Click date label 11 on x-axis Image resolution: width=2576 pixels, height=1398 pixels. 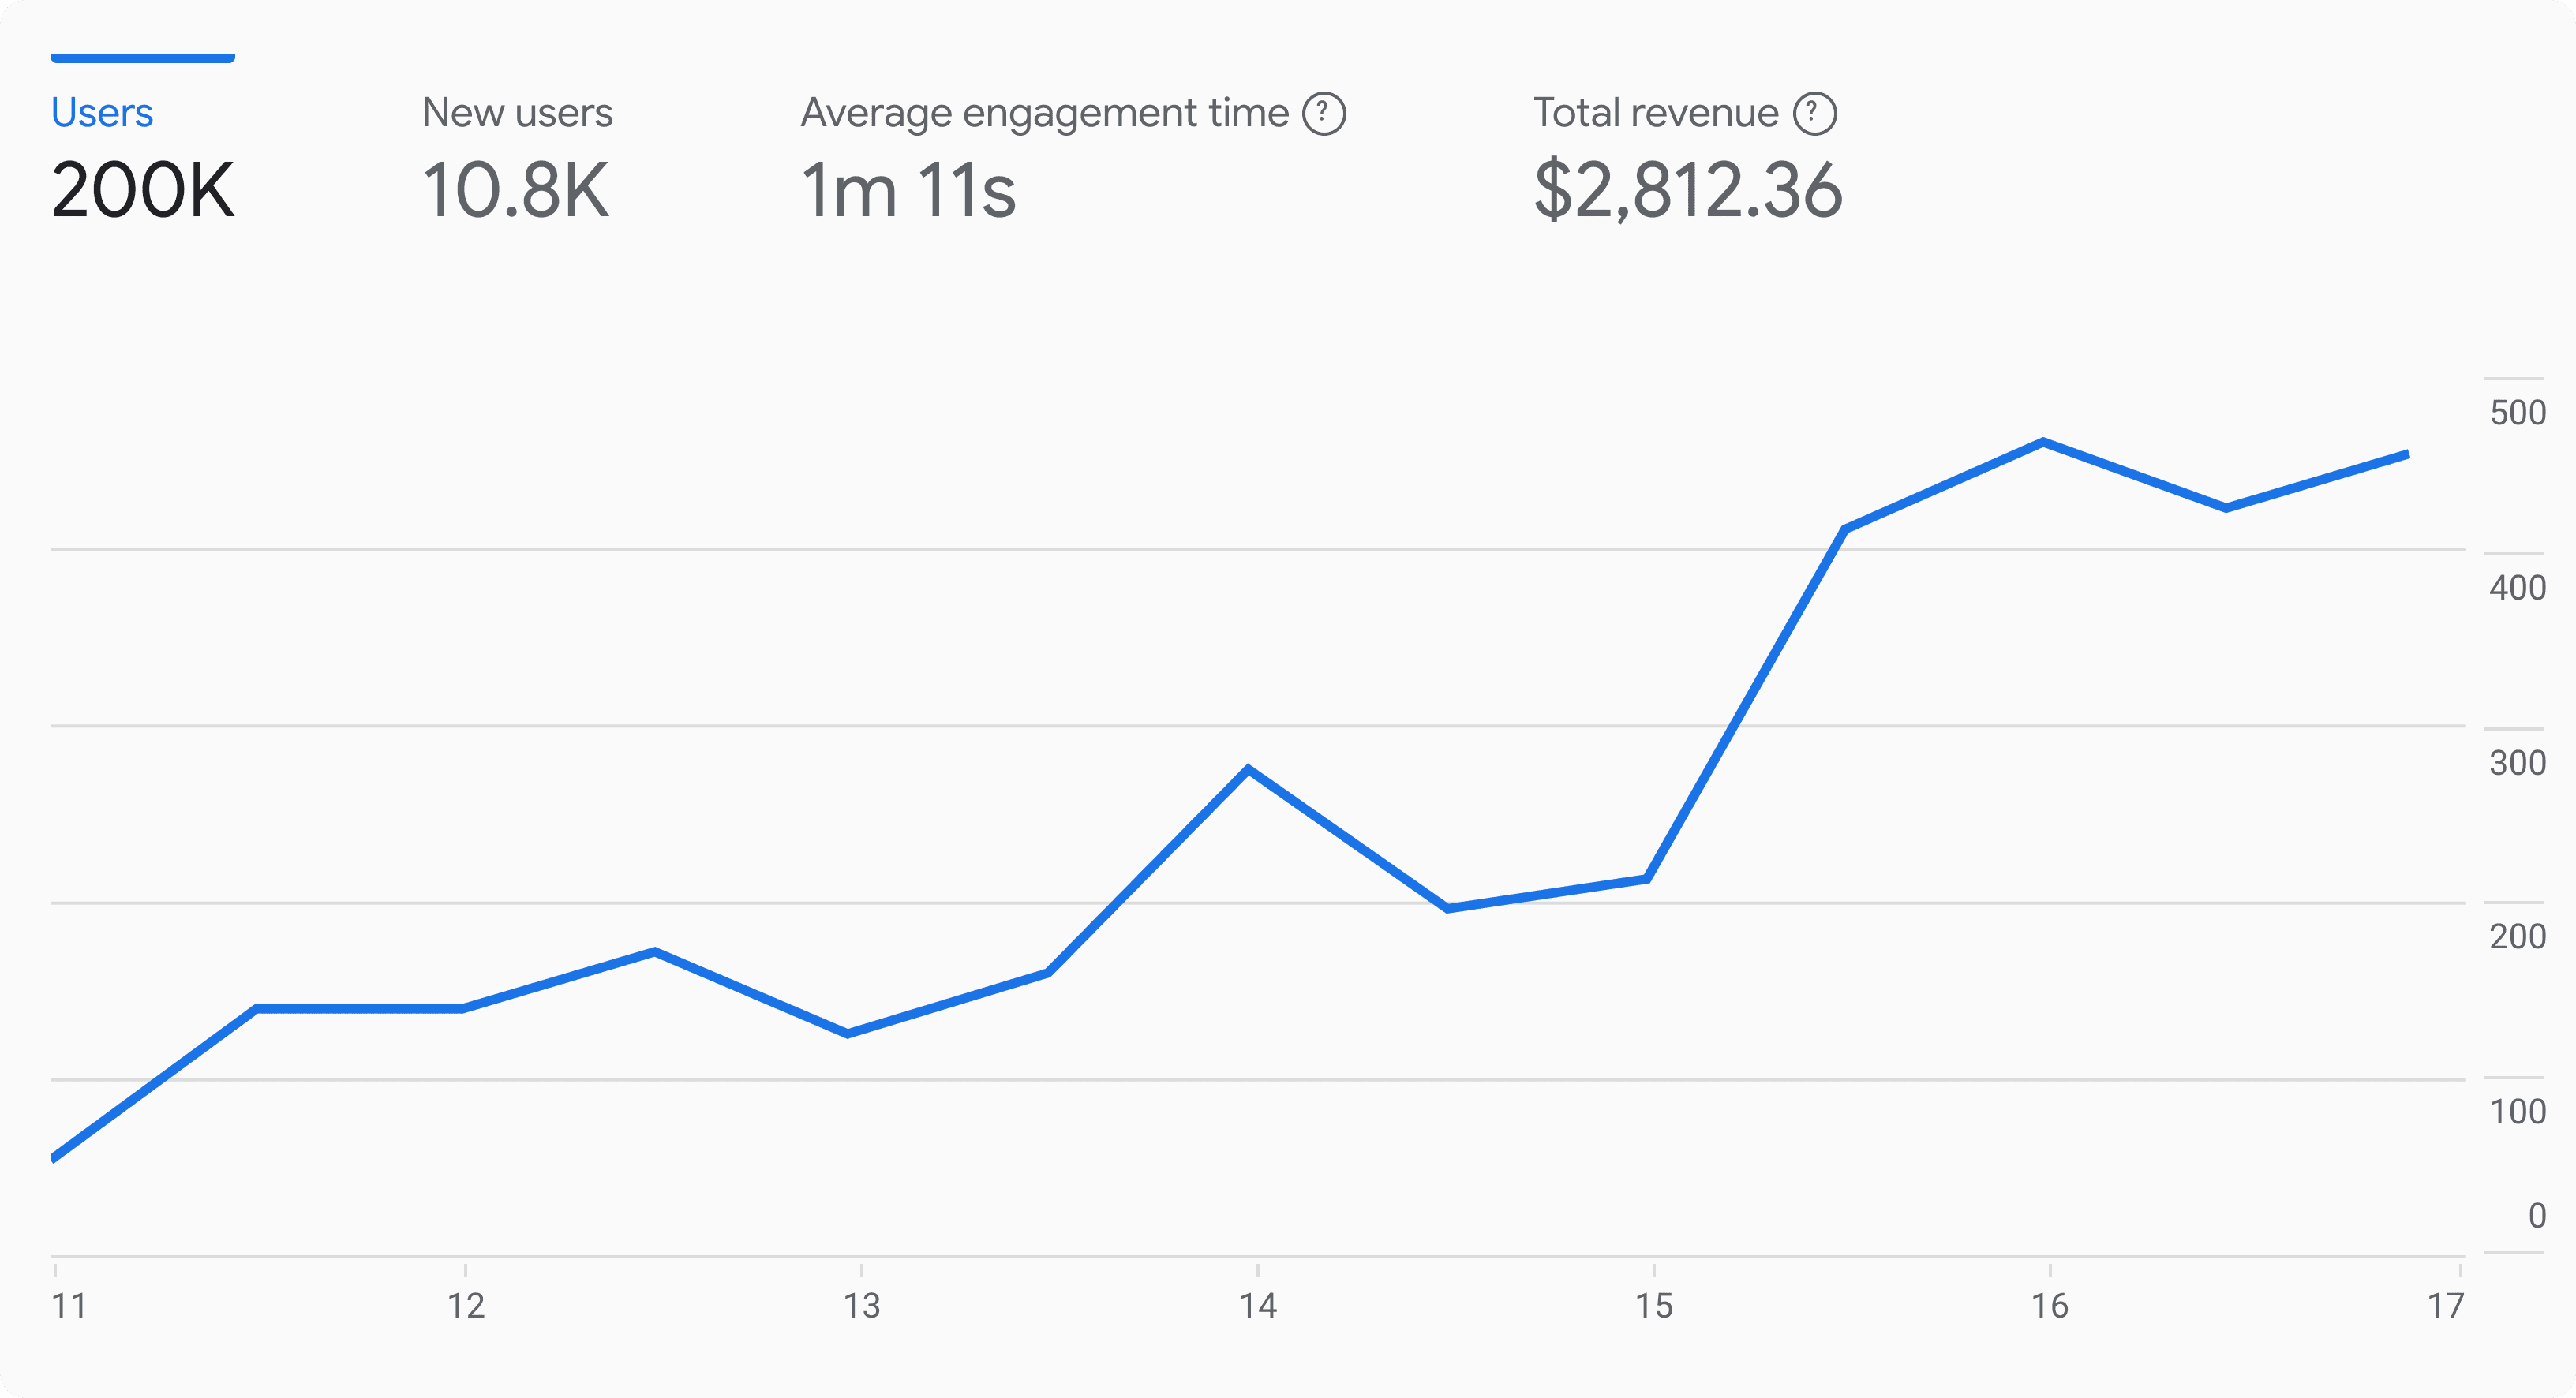(x=69, y=1305)
